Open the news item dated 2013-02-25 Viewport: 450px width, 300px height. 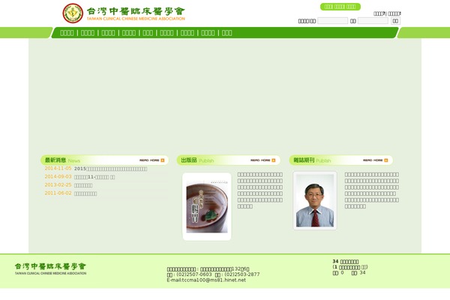point(83,185)
